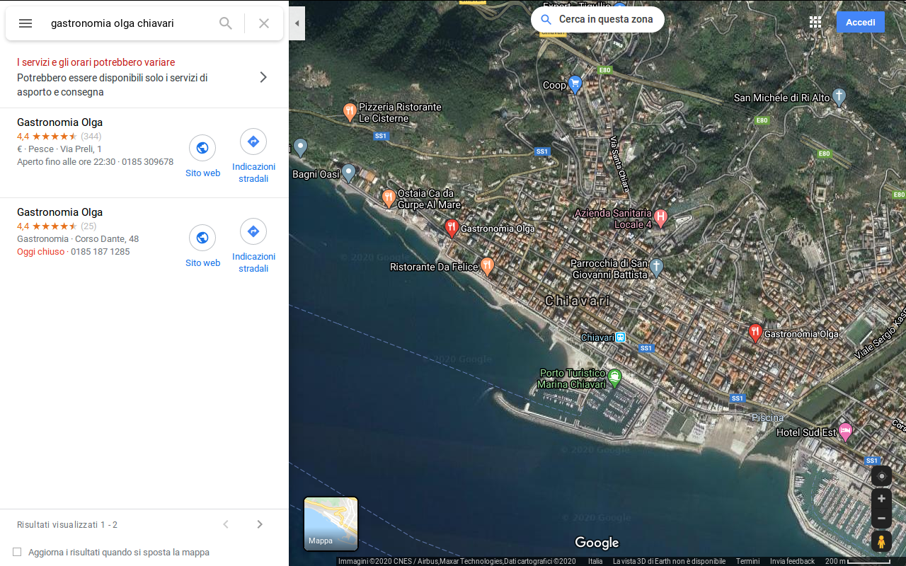
Task: Select the Gastronomia Olga Via Preli result title
Action: click(x=60, y=122)
